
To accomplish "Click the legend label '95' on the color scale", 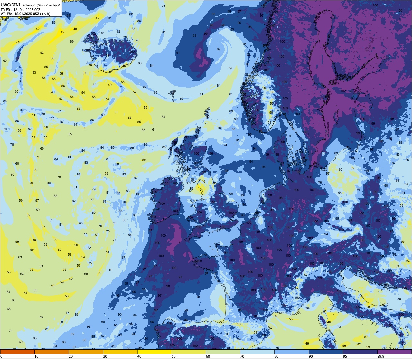I will (345, 356).
